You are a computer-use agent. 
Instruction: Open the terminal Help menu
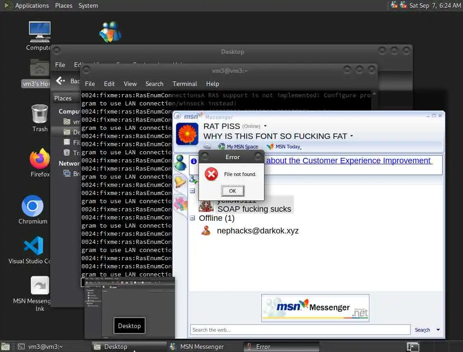(x=213, y=84)
